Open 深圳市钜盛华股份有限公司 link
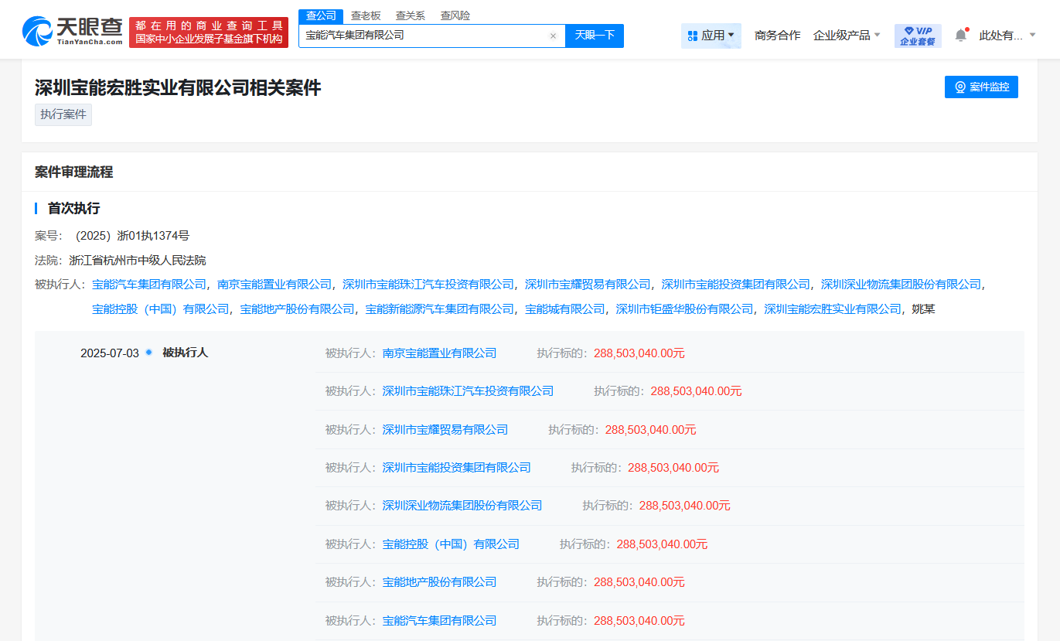 click(684, 309)
